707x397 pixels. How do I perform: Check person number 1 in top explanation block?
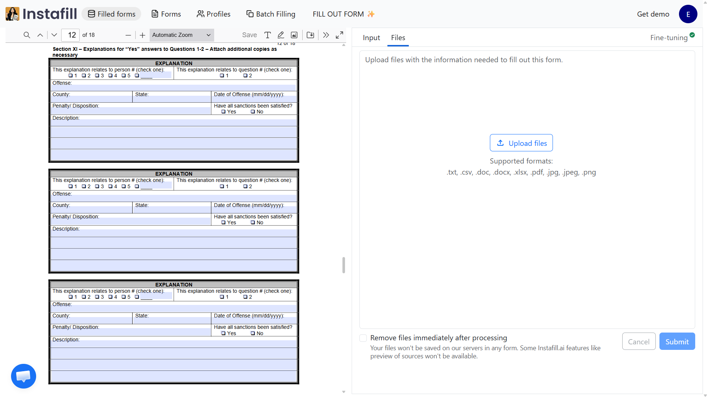pyautogui.click(x=70, y=75)
